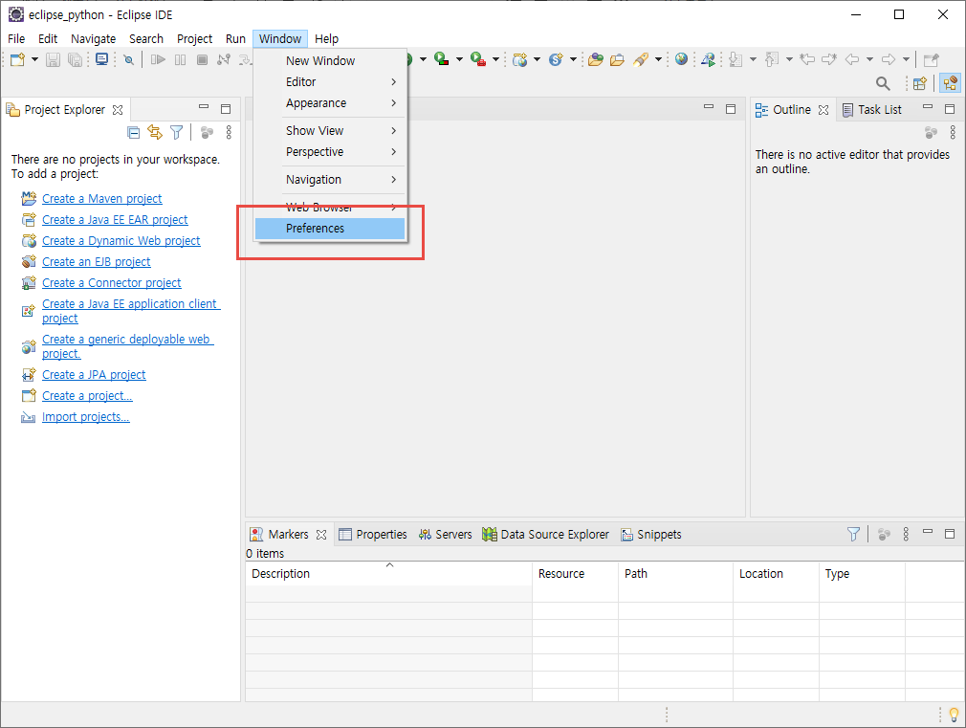This screenshot has width=966, height=728.
Task: Click the Back navigation arrow icon
Action: click(x=852, y=60)
